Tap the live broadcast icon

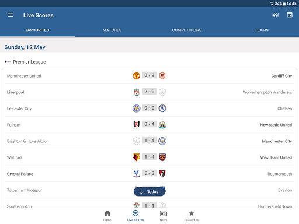275,15
